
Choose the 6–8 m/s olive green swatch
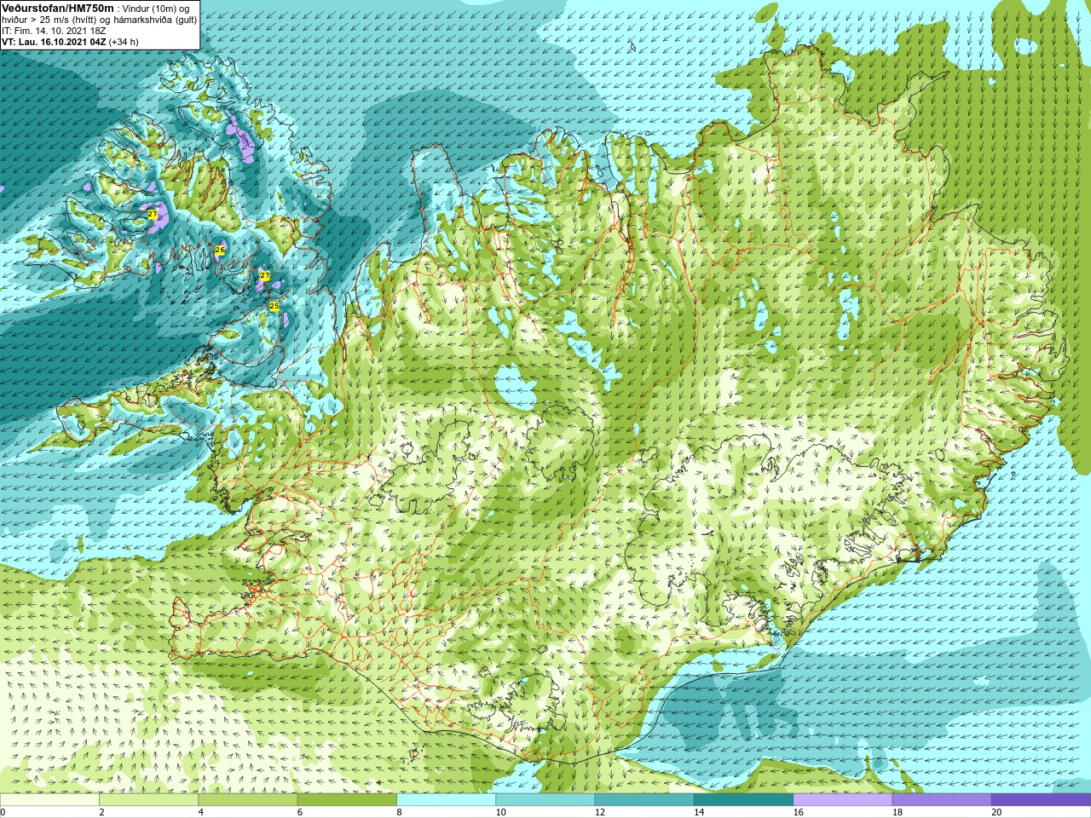click(x=347, y=799)
